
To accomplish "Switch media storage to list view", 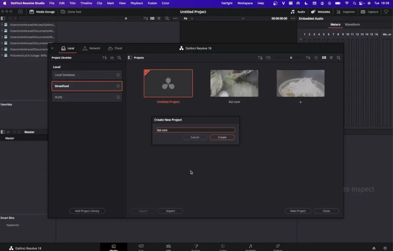I will click(x=159, y=18).
